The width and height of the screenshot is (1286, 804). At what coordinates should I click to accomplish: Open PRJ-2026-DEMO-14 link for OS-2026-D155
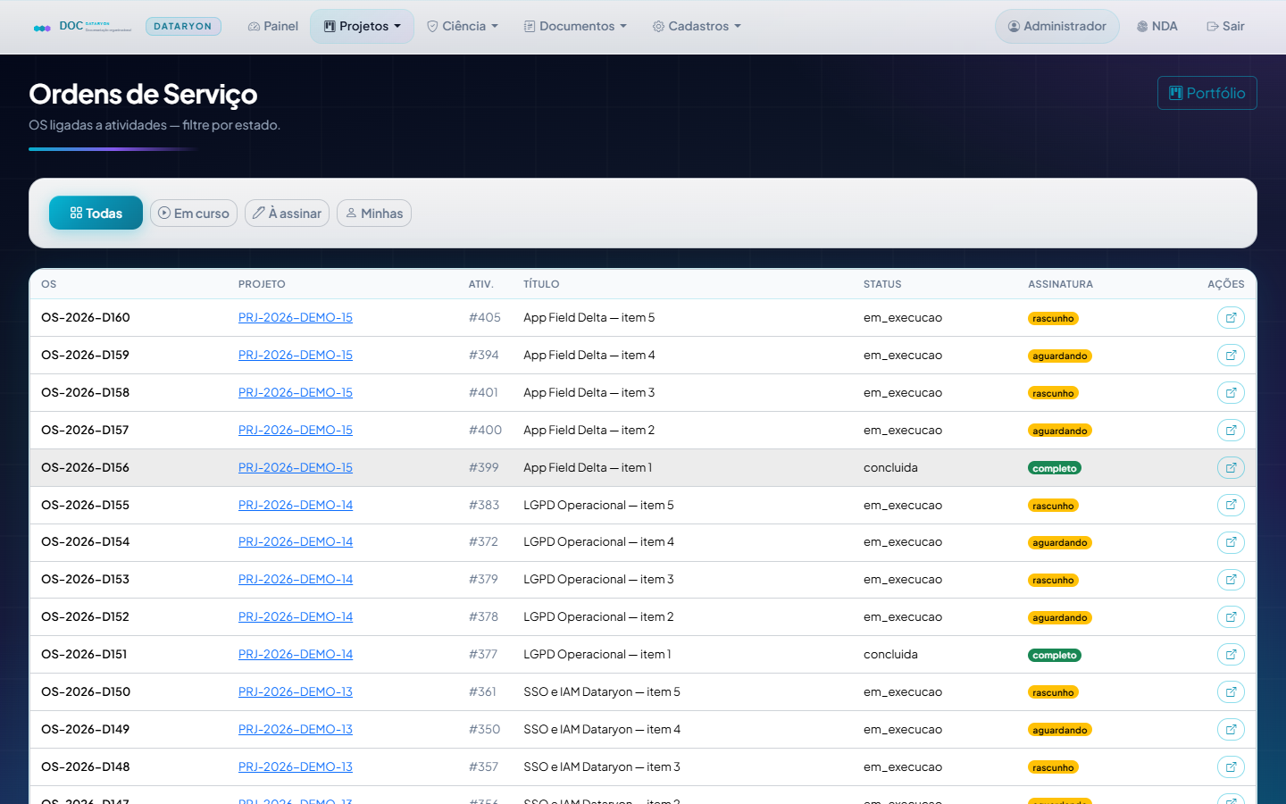(x=296, y=506)
